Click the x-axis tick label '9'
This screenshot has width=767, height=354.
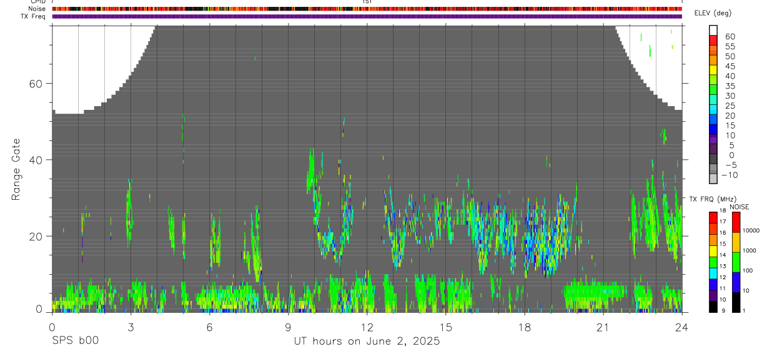(288, 327)
